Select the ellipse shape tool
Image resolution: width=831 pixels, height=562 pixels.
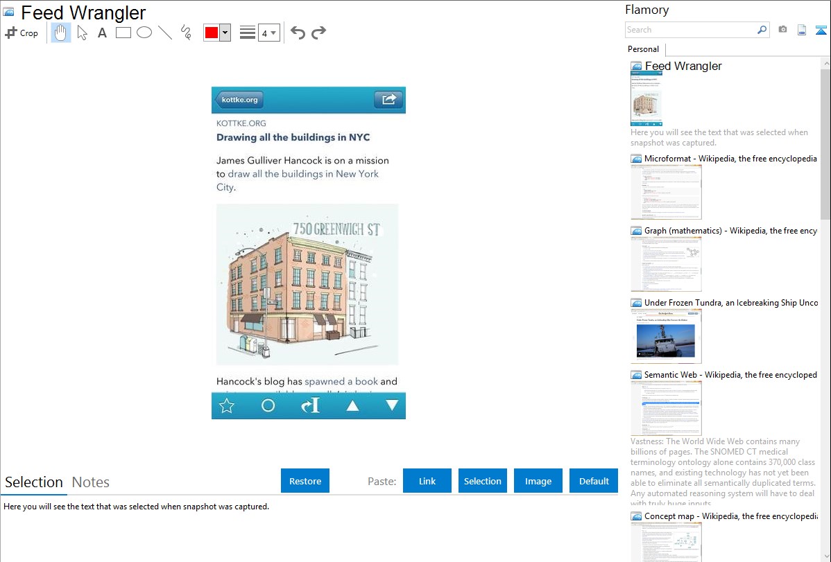pos(144,33)
